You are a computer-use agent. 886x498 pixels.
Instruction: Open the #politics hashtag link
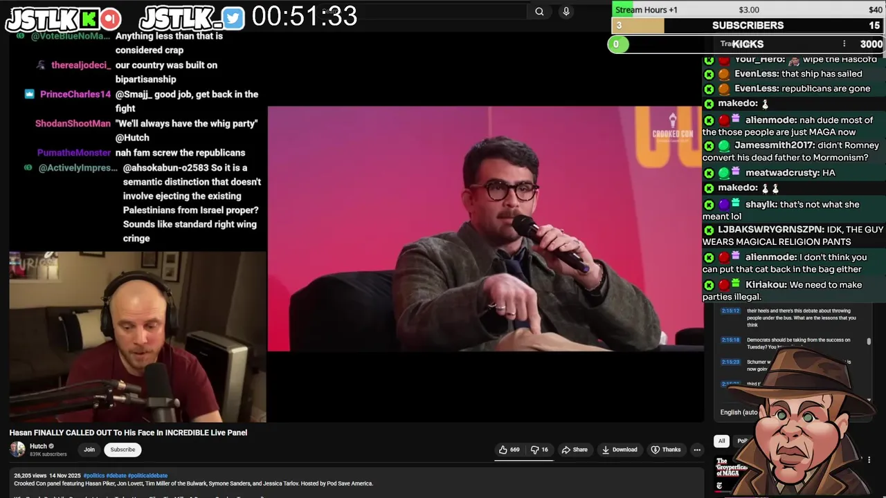coord(93,475)
